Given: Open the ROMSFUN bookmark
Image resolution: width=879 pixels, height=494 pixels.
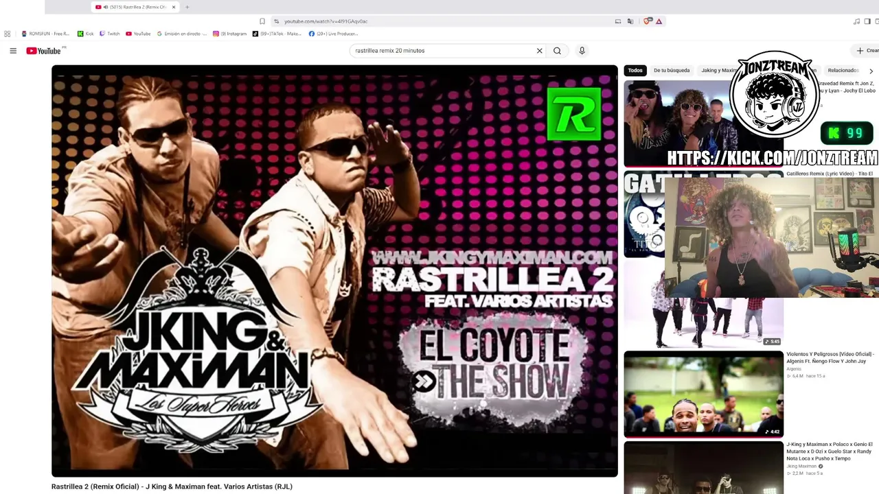Looking at the screenshot, I should click(x=46, y=34).
